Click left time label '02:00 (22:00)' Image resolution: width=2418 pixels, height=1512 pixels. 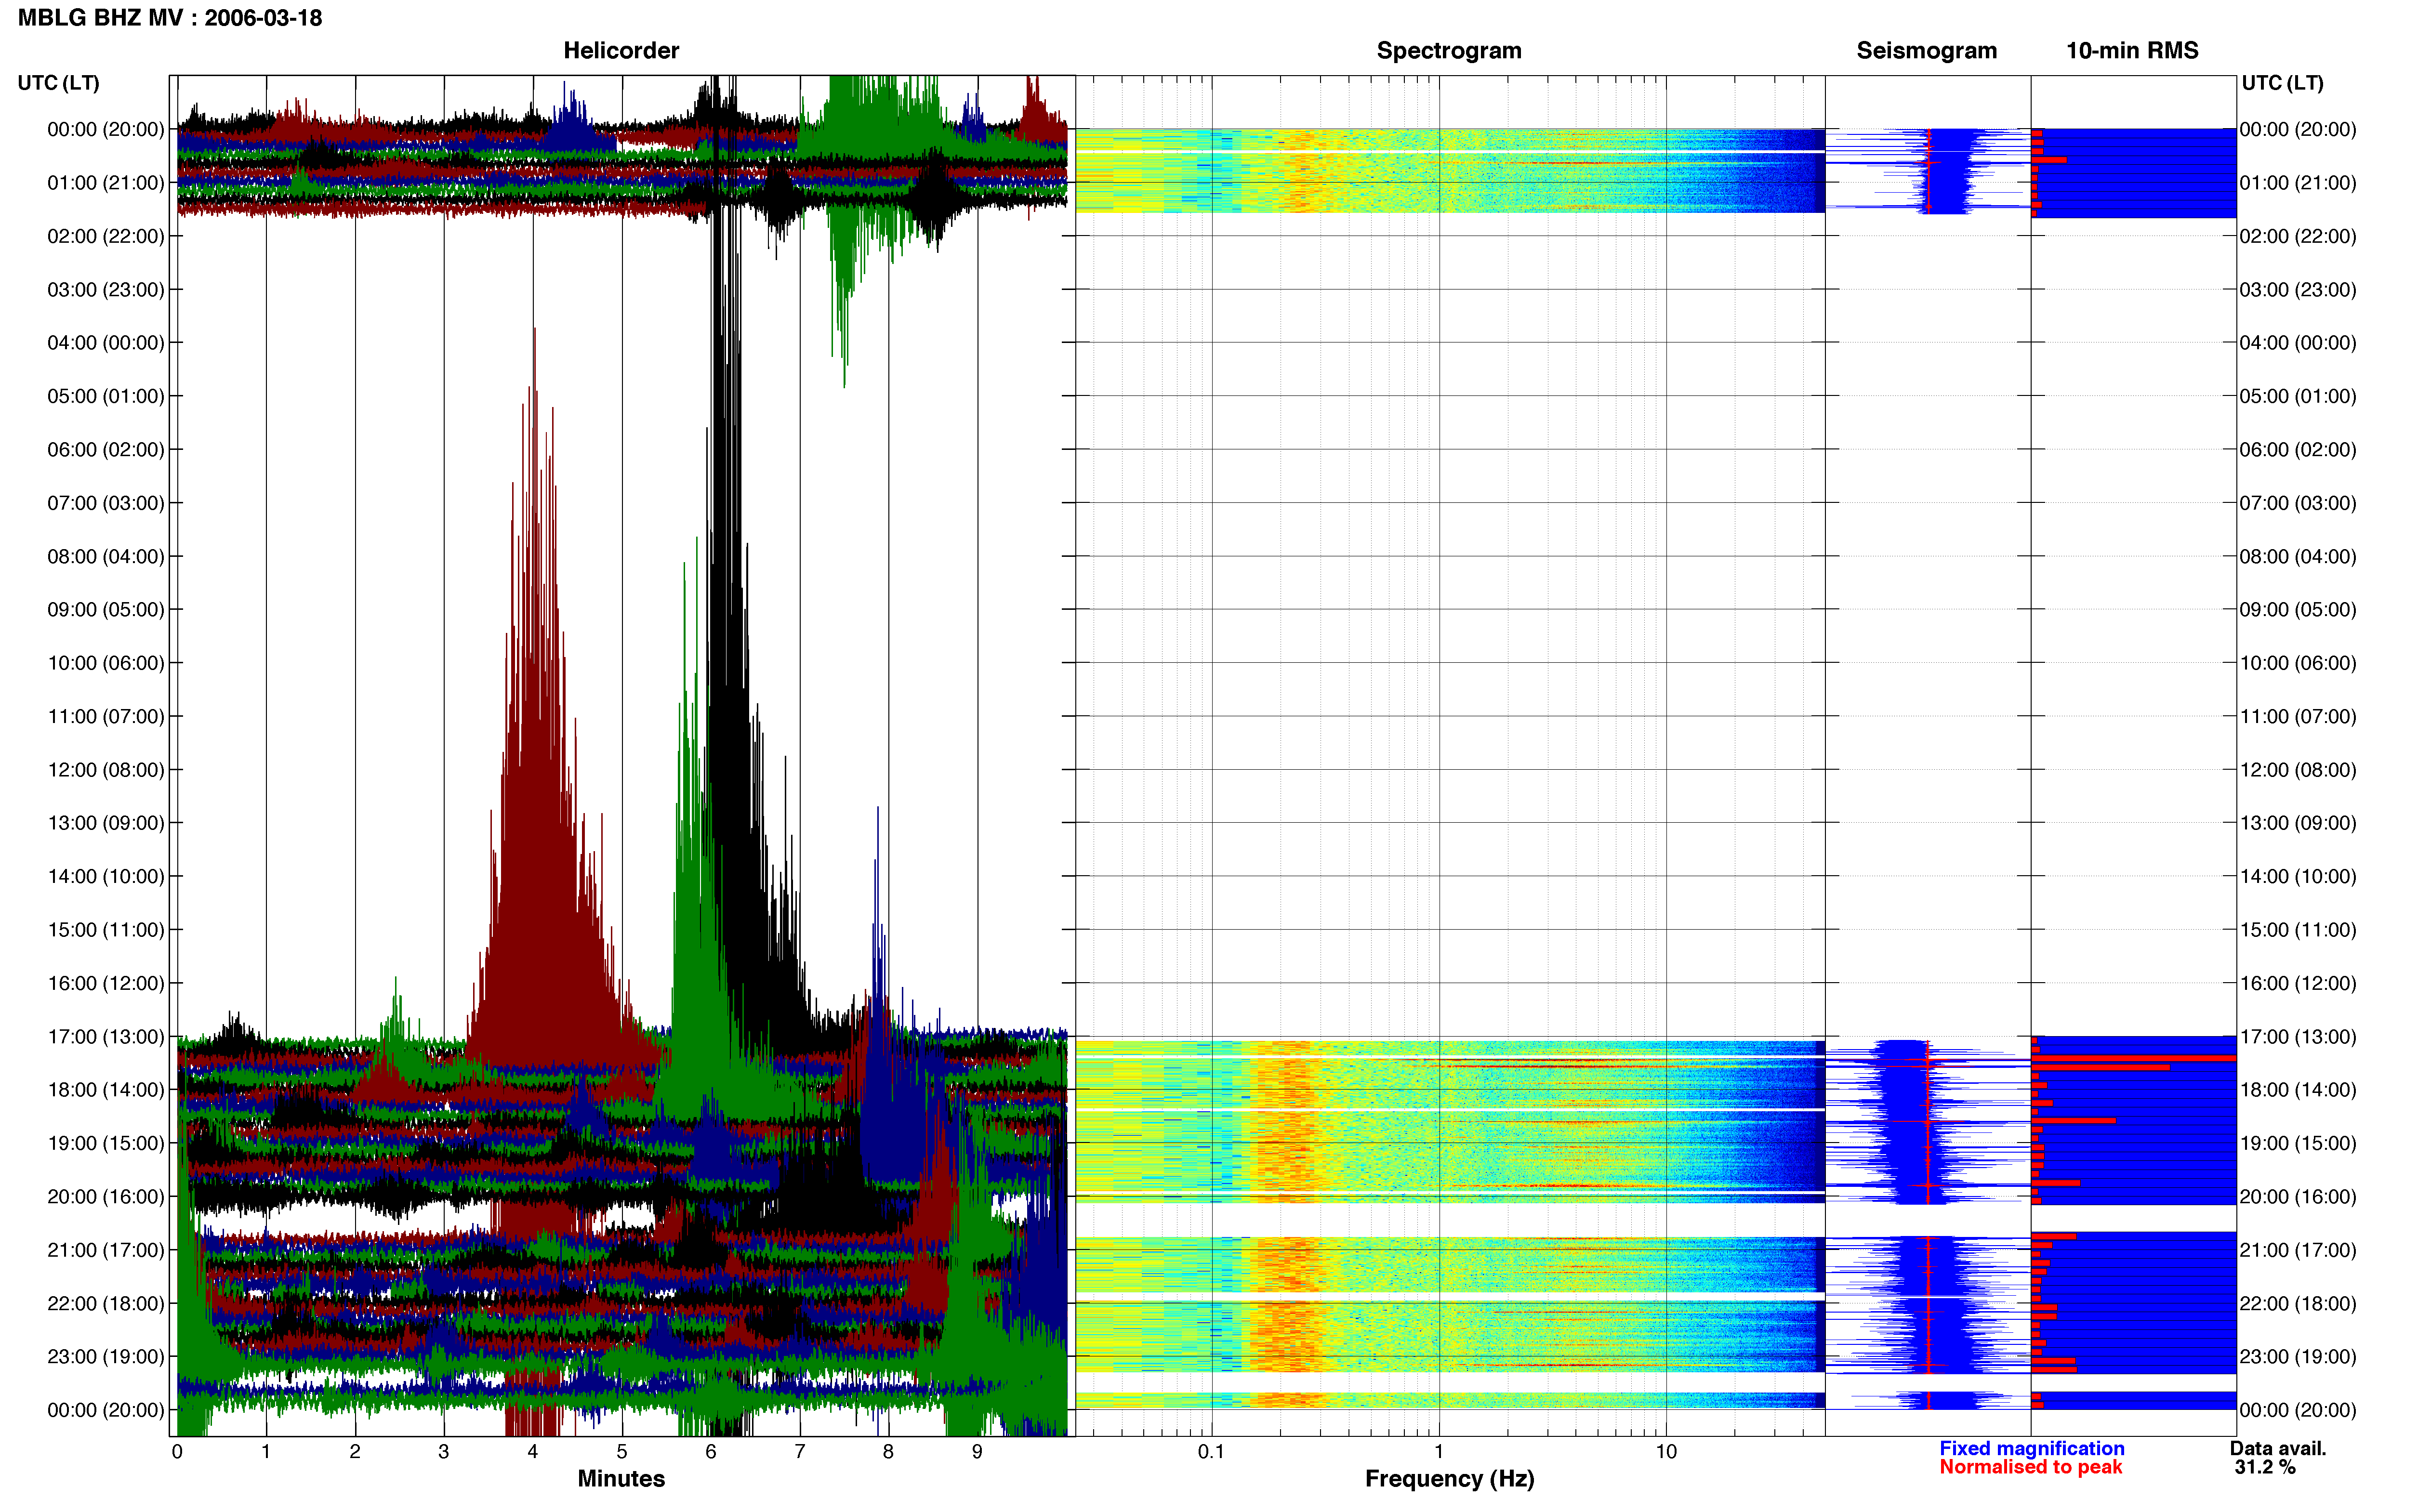click(x=106, y=236)
